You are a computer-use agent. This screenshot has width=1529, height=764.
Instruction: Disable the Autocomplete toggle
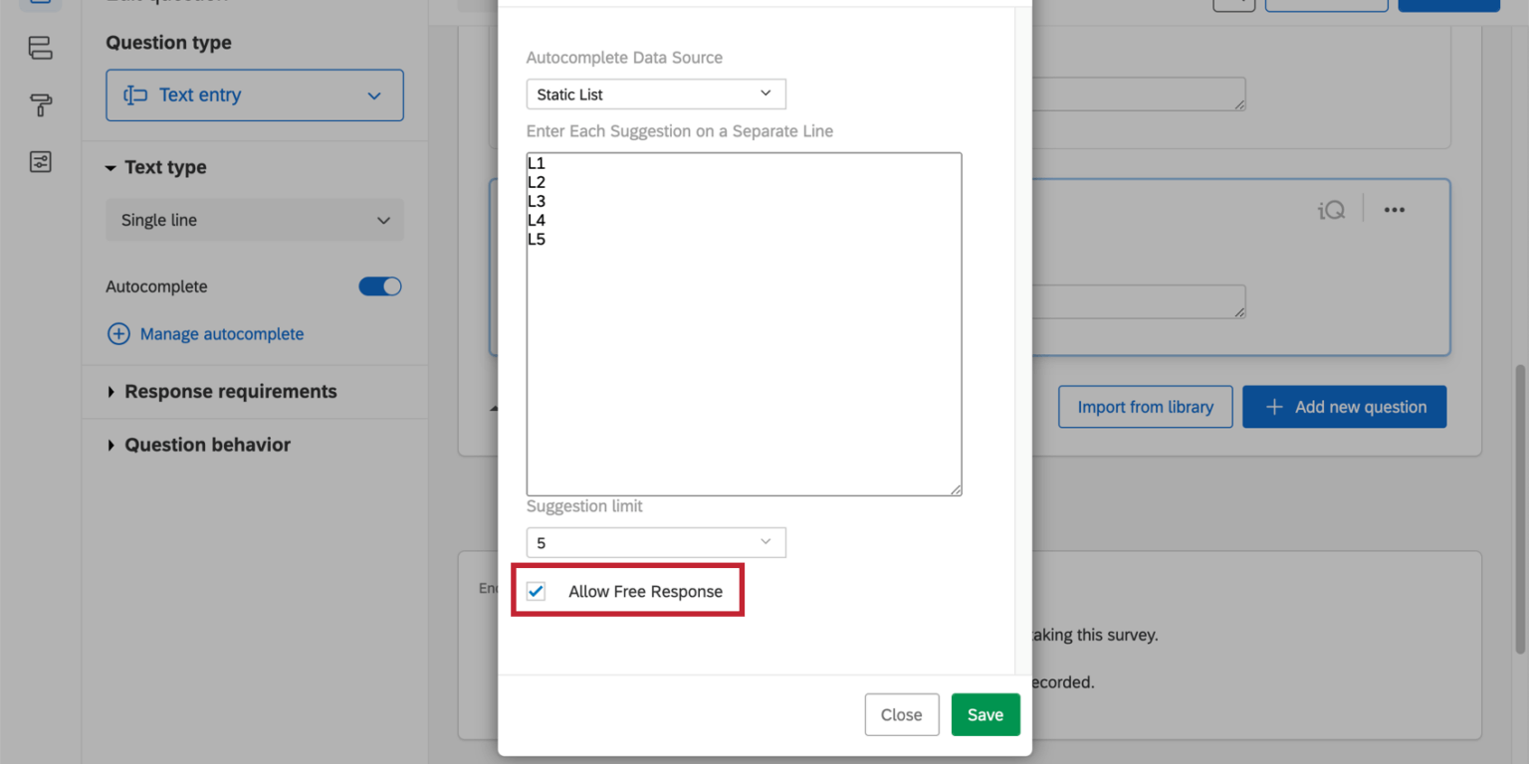(379, 286)
